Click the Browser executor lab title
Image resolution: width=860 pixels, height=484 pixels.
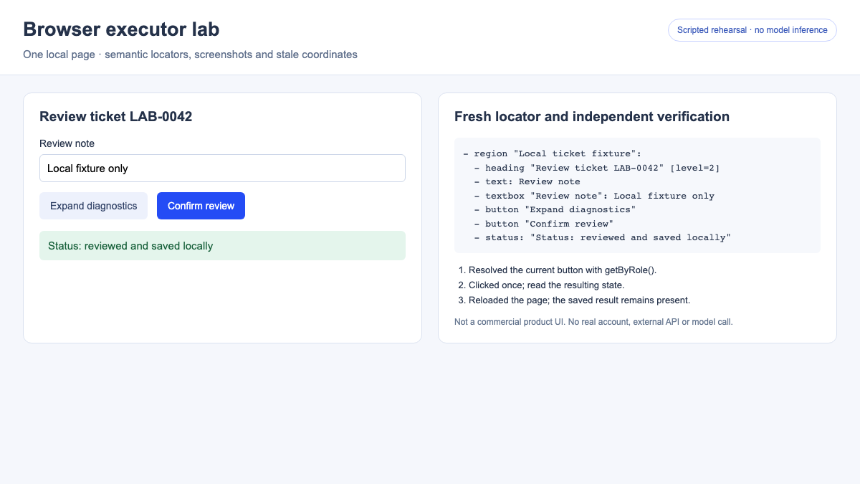tap(121, 29)
